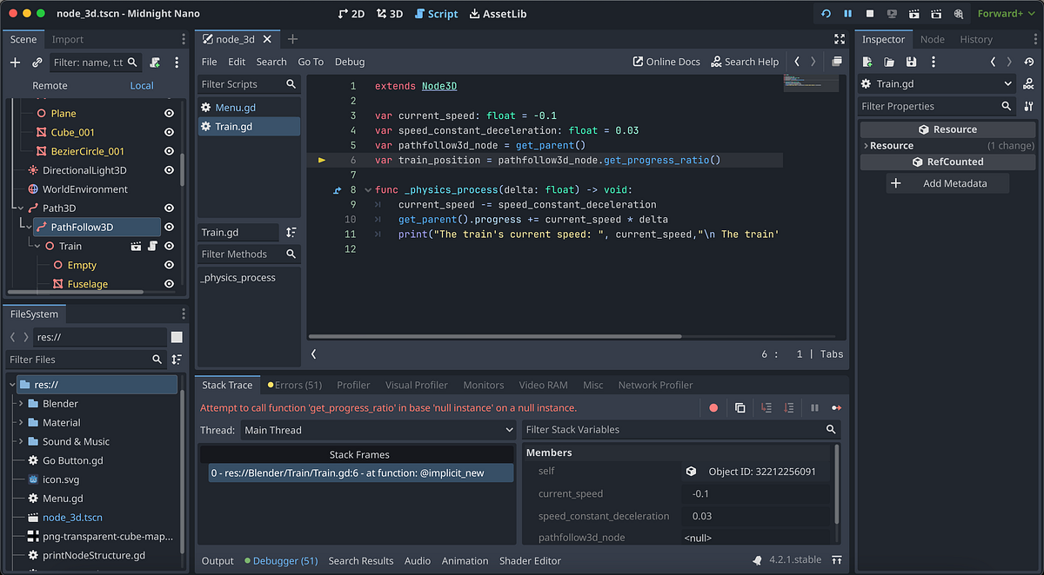
Task: Switch to the Errors tab in the debugger
Action: (x=296, y=384)
